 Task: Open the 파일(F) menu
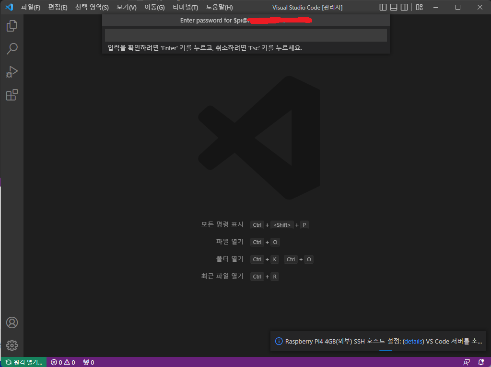31,7
